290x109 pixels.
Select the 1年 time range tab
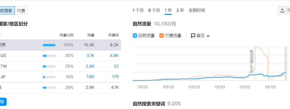pyautogui.click(x=168, y=10)
